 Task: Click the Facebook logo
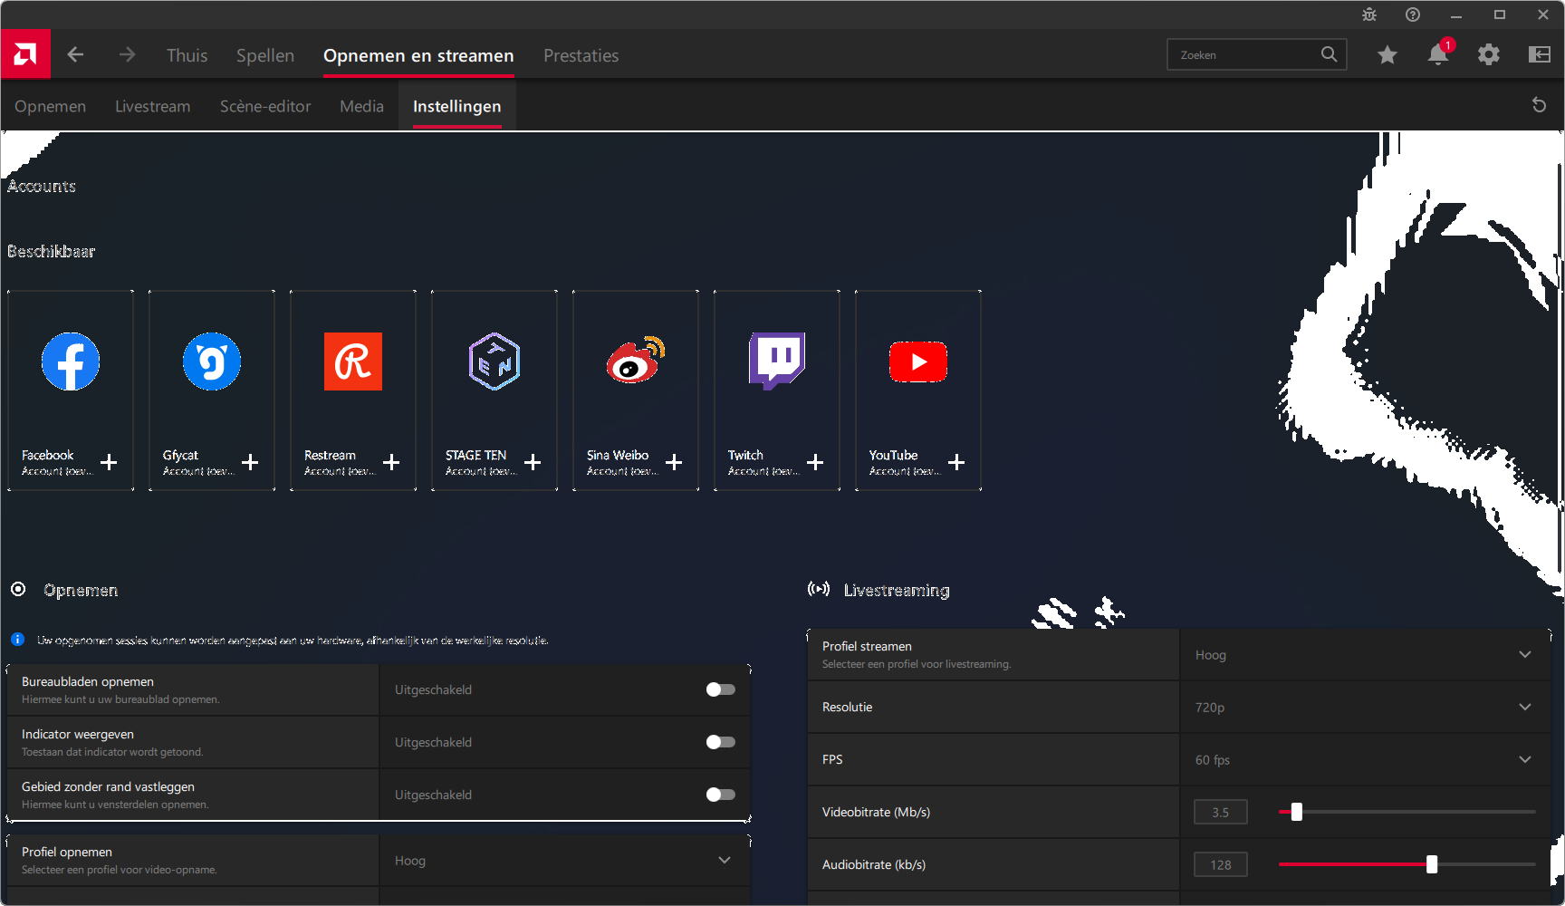[x=71, y=361]
